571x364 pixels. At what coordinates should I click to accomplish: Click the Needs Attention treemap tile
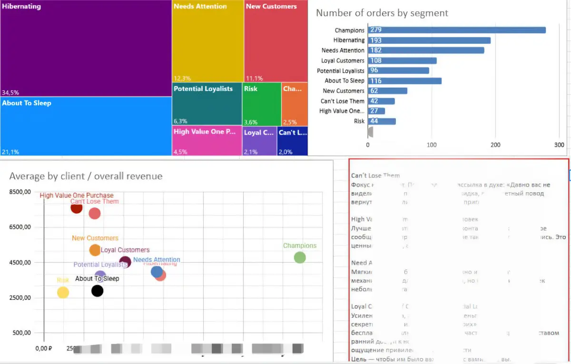208,41
